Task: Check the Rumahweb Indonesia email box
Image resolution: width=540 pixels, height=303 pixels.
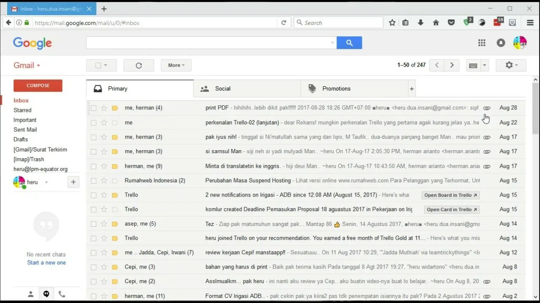Action: [x=94, y=181]
